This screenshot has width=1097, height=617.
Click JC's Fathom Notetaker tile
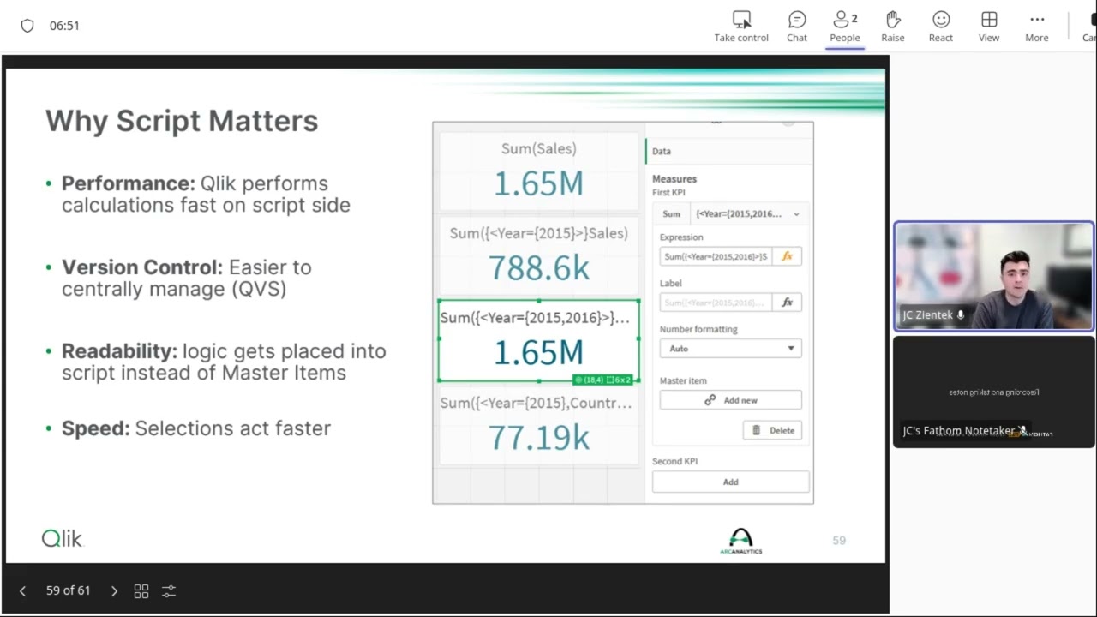click(x=993, y=392)
